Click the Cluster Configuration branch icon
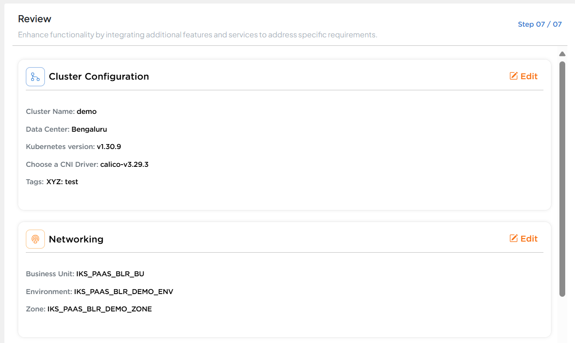 point(35,77)
